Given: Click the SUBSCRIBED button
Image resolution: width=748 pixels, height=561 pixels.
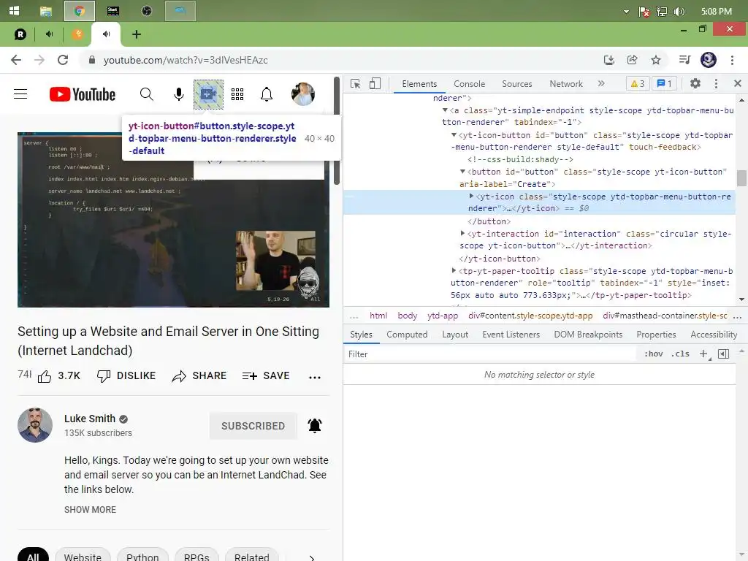Looking at the screenshot, I should 253,426.
